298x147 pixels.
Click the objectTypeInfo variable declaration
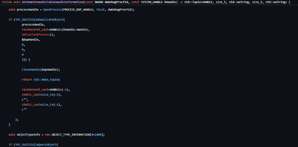coord(28,135)
